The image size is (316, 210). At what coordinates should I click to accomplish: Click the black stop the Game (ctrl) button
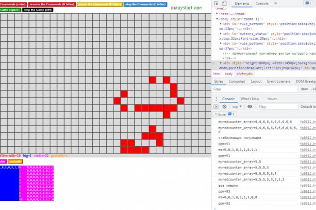tap(38, 10)
